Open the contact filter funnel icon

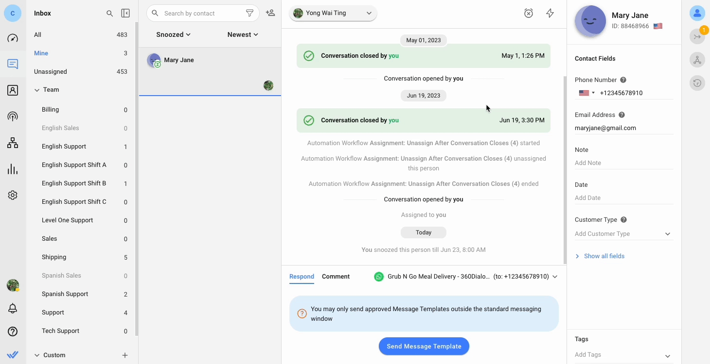coord(249,13)
